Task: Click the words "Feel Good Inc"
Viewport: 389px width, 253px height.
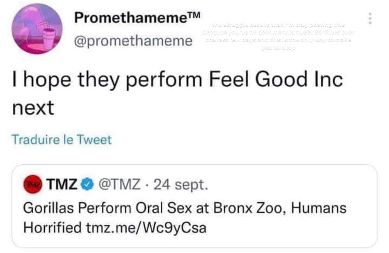Action: point(276,80)
